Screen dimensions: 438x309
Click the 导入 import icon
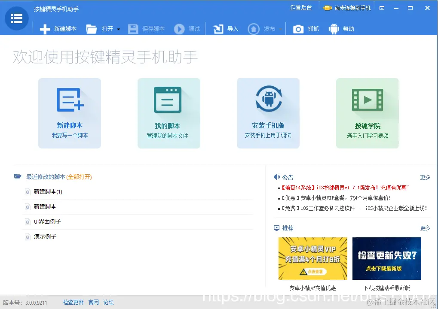pyautogui.click(x=219, y=29)
